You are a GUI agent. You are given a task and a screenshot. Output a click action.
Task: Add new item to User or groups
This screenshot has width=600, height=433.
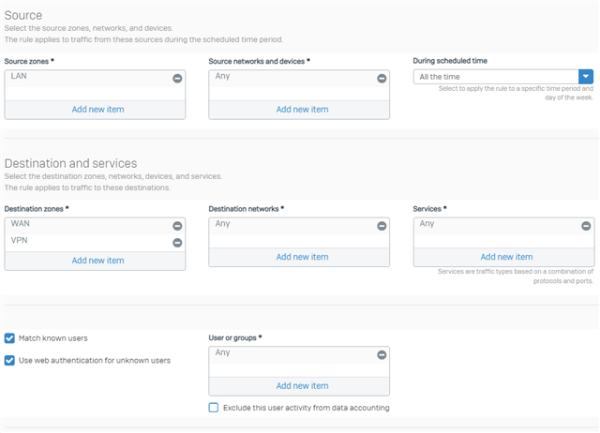(x=302, y=386)
